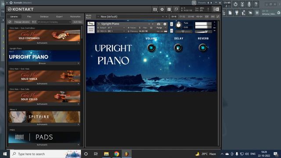The image size is (281, 158).
Task: Open Kontakt options gear
Action: (x=162, y=9)
